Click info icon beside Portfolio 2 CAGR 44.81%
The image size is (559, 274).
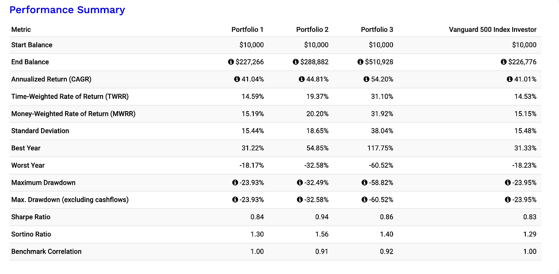click(302, 79)
